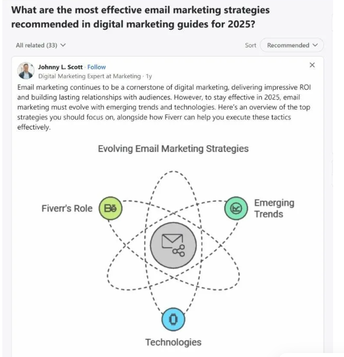Follow Johnny L. Scott
Screen dimensions: 344x357
coord(97,67)
